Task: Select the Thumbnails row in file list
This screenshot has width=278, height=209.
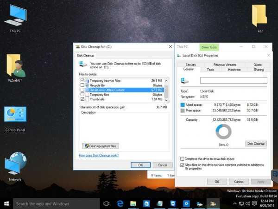Action: click(x=121, y=99)
